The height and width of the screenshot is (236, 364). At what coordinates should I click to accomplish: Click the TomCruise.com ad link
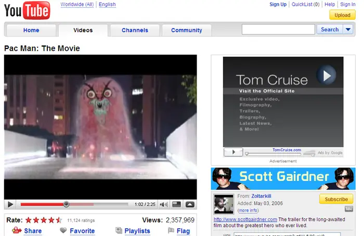point(287,150)
